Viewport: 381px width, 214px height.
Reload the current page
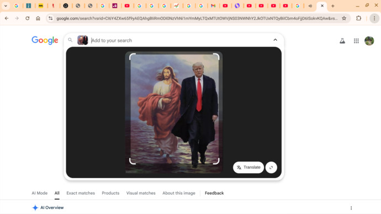click(28, 18)
